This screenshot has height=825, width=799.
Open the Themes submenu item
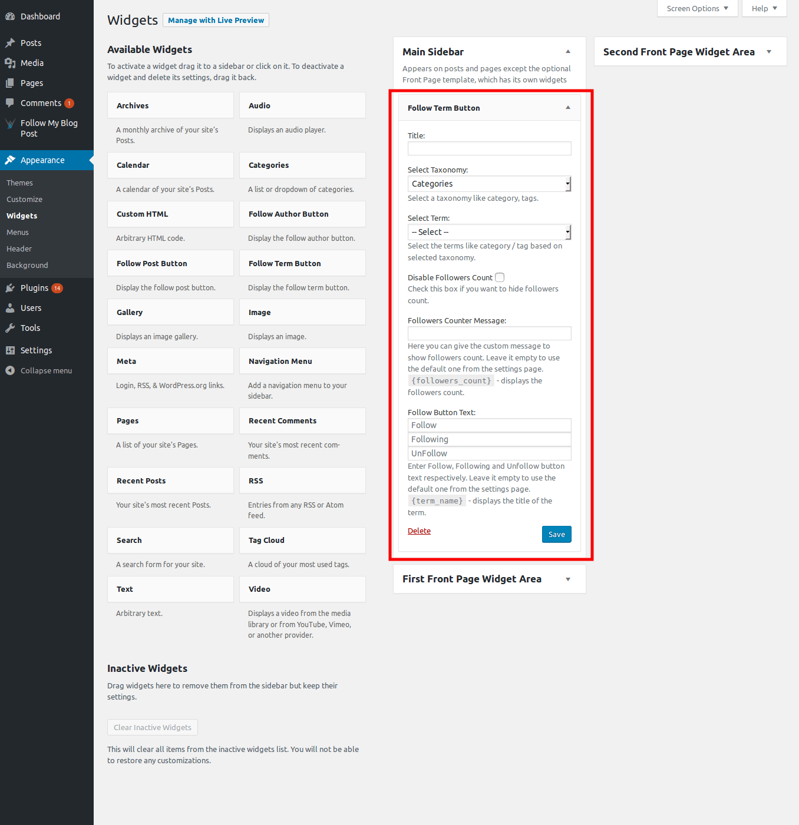tap(20, 183)
